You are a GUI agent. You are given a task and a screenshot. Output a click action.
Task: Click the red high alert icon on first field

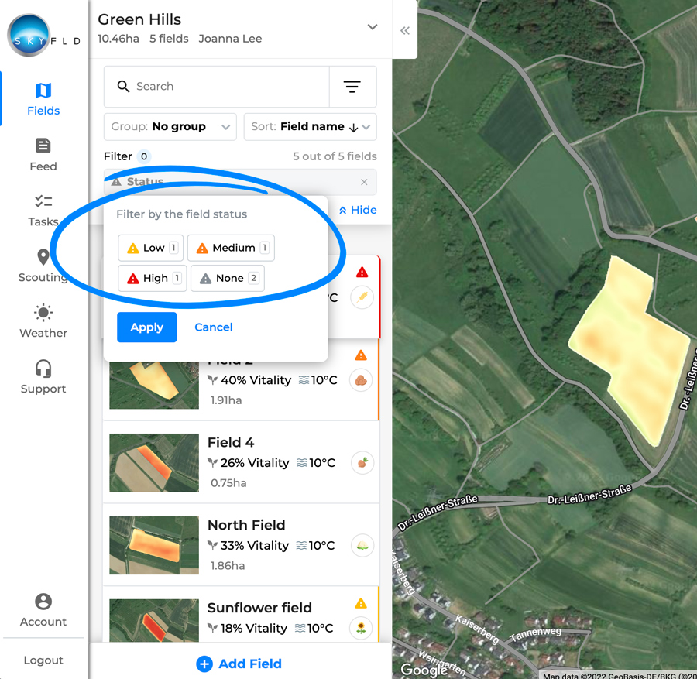coord(362,273)
